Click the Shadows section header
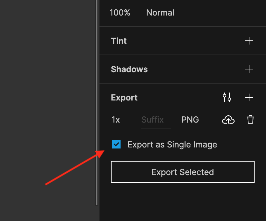 click(129, 69)
